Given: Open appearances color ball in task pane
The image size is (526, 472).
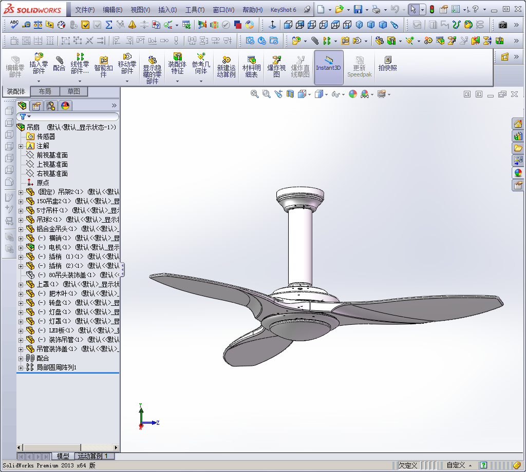Looking at the screenshot, I should (x=518, y=173).
